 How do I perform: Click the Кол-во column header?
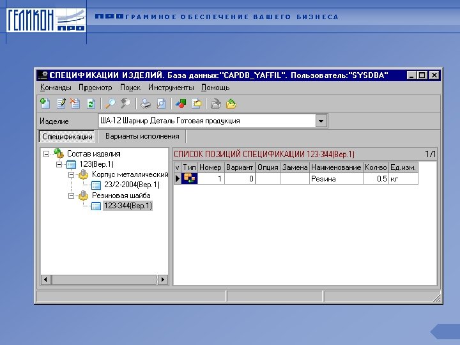376,167
